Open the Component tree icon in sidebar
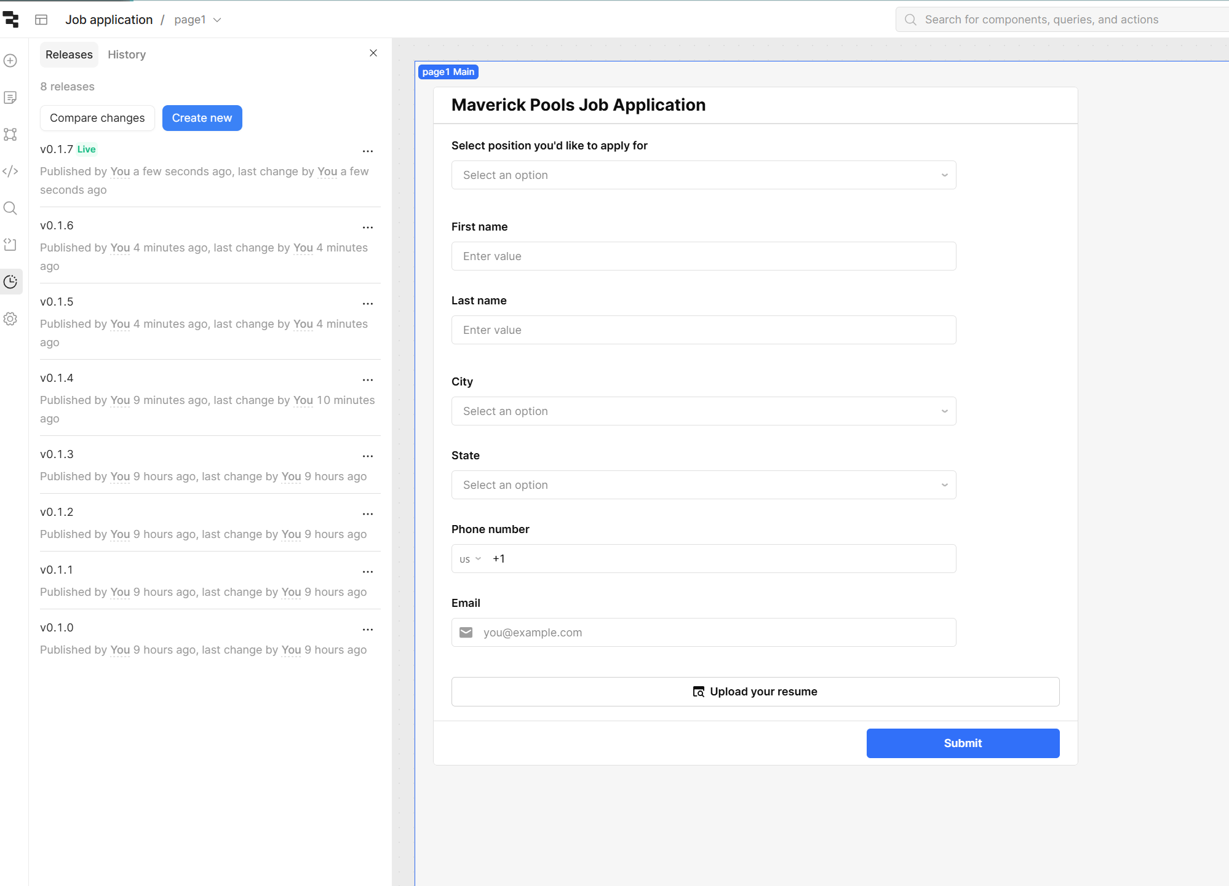1229x886 pixels. (x=10, y=135)
